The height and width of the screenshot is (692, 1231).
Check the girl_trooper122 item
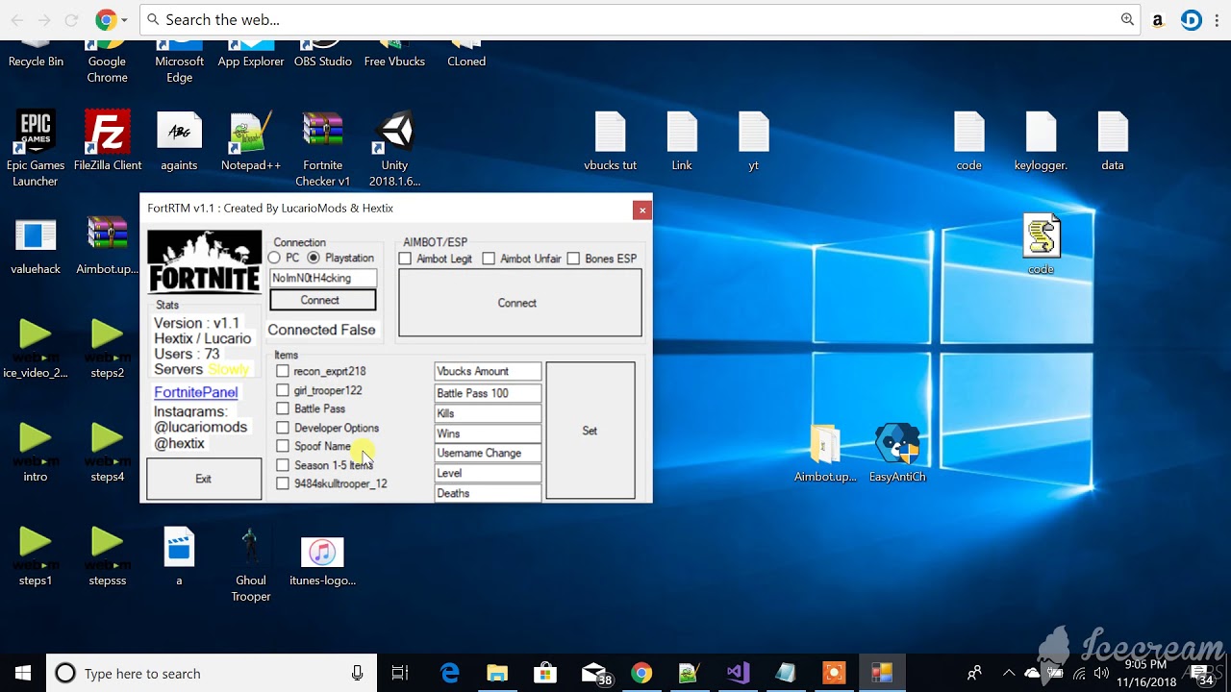coord(283,390)
